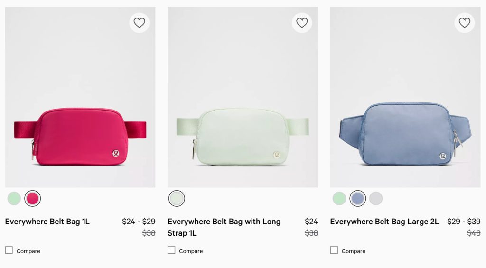486x268 pixels.
Task: Tick Compare for Everywhere Belt Bag 1L
Action: 9,250
